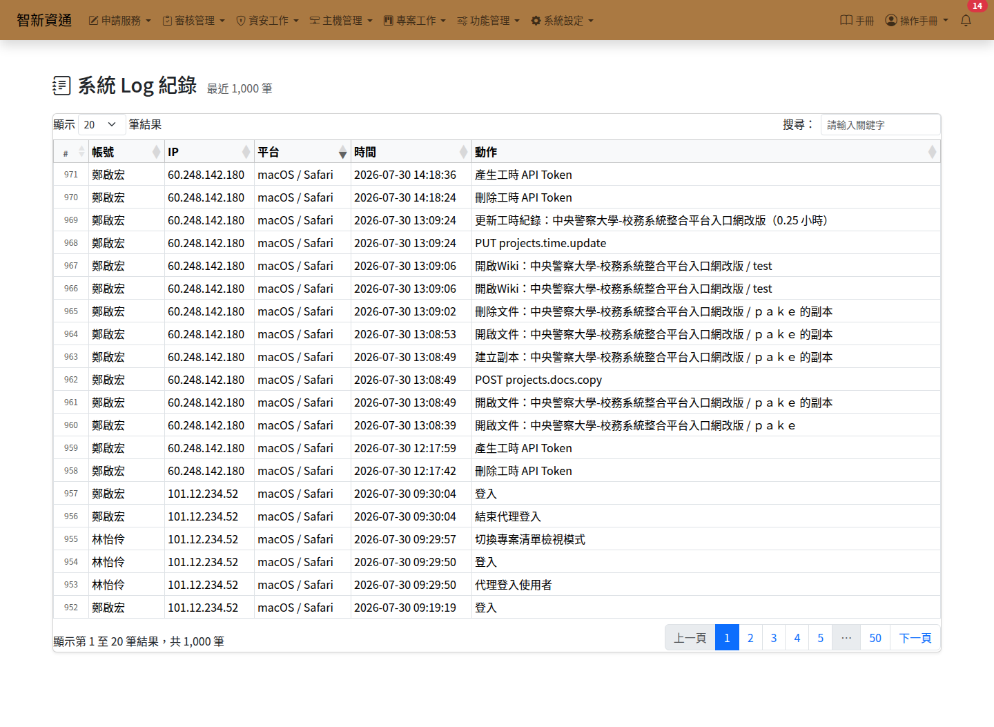Click 'PUT projects.time.update' action text
Viewport: 994px width, 727px height.
pos(540,243)
